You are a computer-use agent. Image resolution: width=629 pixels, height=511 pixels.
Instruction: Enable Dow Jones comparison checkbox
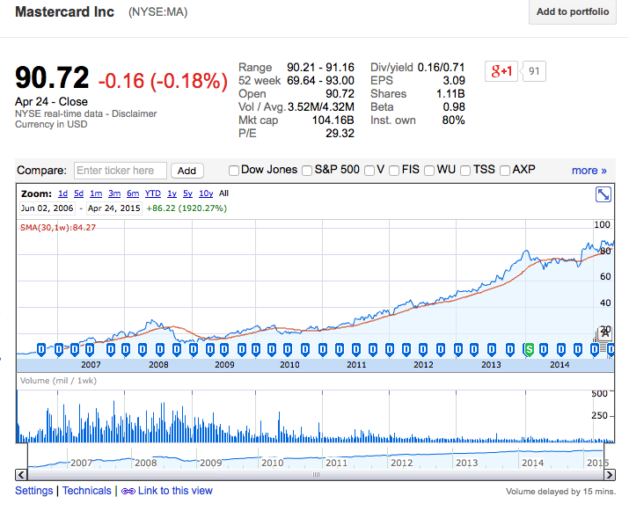click(233, 171)
